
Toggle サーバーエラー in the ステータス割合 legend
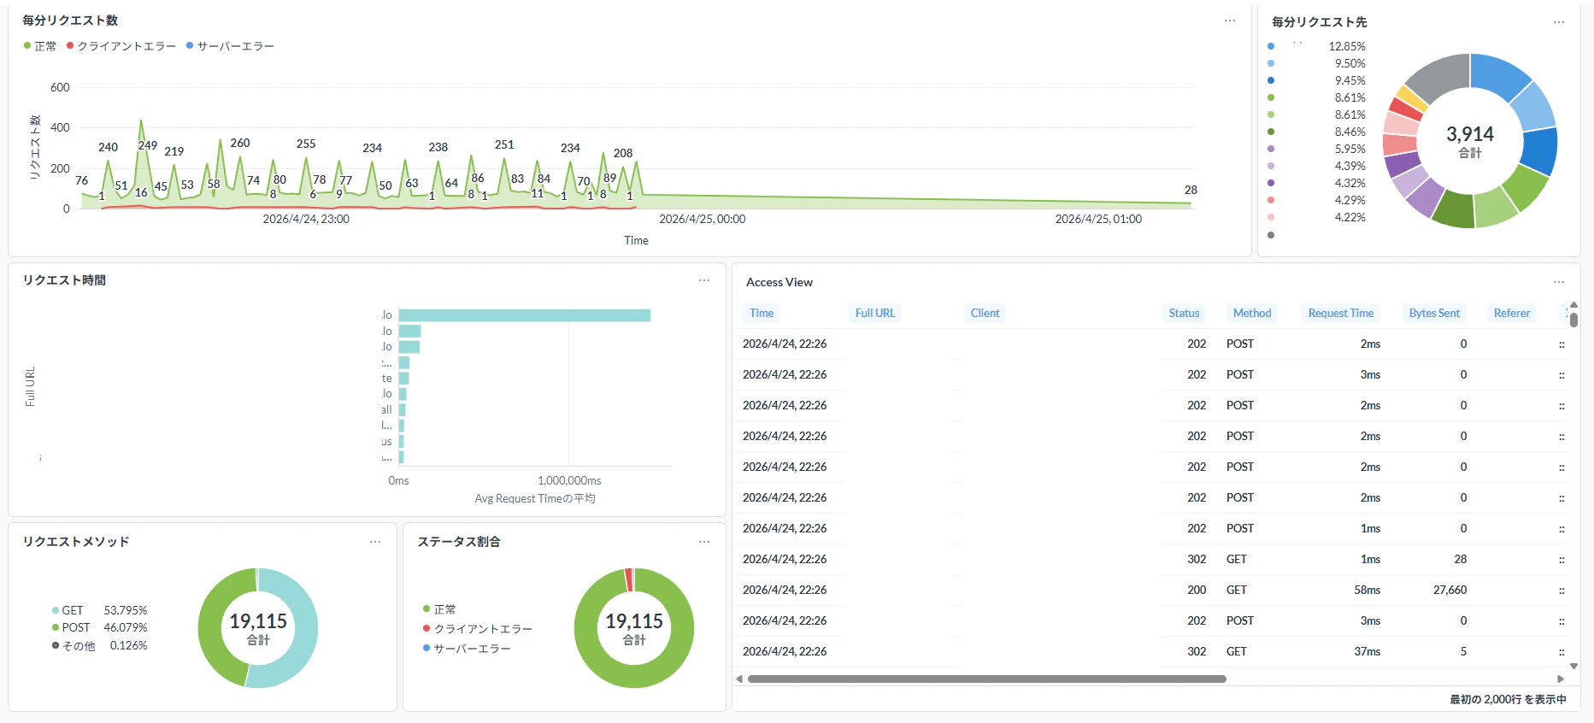pyautogui.click(x=467, y=649)
